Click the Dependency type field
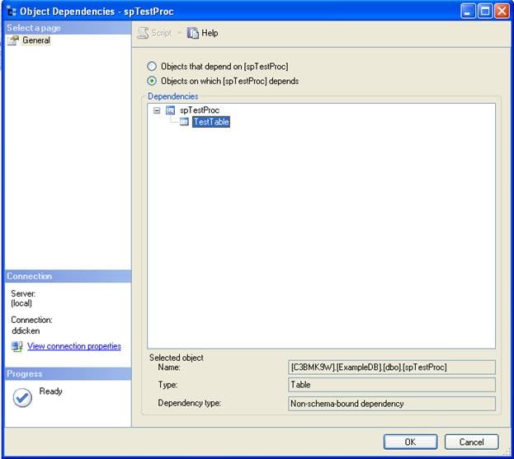 click(x=392, y=404)
